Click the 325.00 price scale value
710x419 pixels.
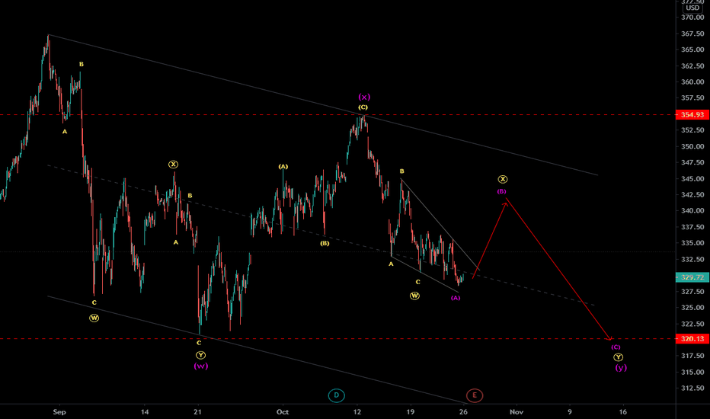(x=692, y=308)
